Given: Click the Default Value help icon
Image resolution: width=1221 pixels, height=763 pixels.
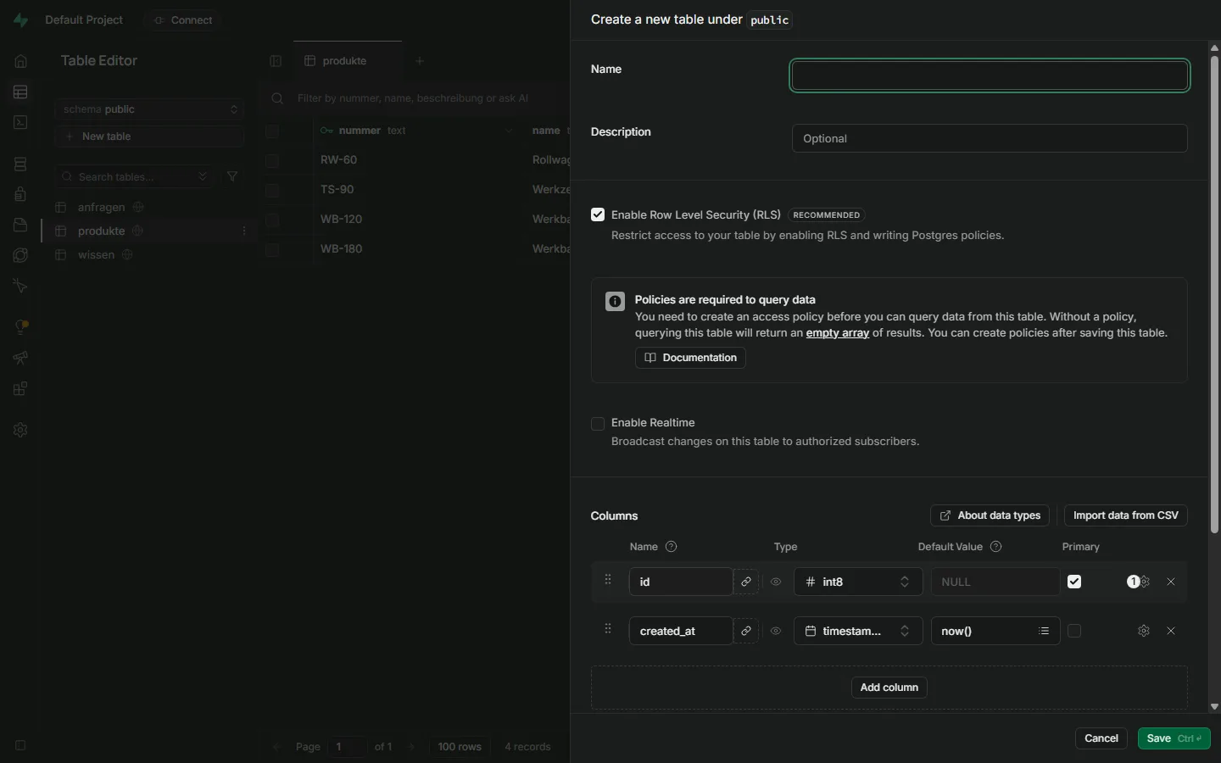Looking at the screenshot, I should tap(996, 547).
